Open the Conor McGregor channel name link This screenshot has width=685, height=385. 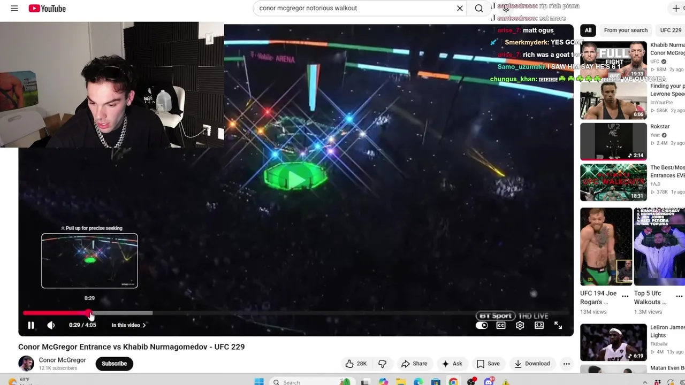click(62, 360)
